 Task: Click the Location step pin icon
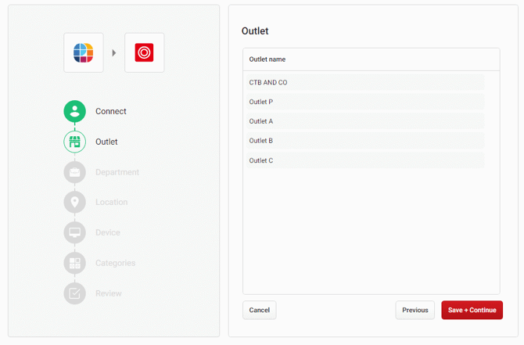(x=74, y=203)
